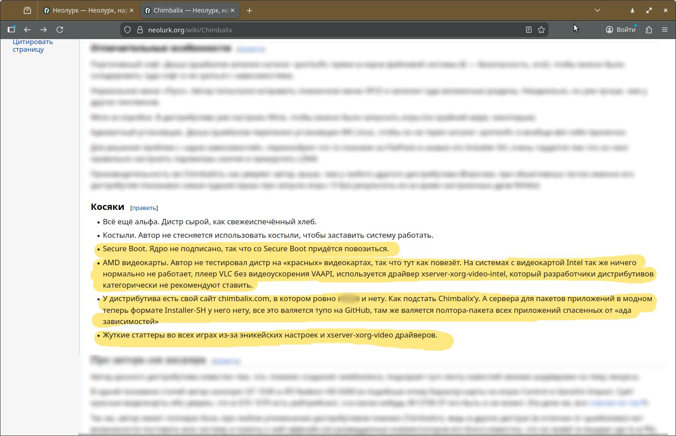The image size is (676, 436).
Task: Click the bullet starting with 'Костыли. Автор'
Action: coord(268,235)
